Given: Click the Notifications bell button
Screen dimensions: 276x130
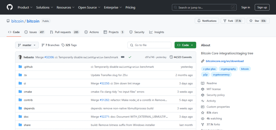Looking at the screenshot, I should (x=207, y=21).
